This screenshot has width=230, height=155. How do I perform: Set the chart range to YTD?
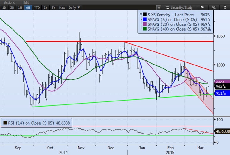point(37,7)
